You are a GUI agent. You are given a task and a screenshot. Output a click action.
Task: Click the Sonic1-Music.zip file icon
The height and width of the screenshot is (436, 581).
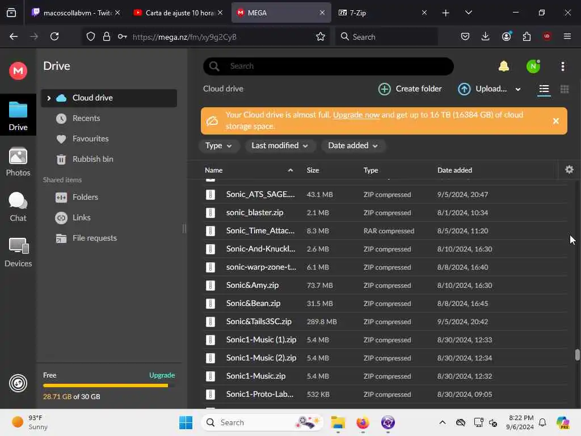[210, 376]
